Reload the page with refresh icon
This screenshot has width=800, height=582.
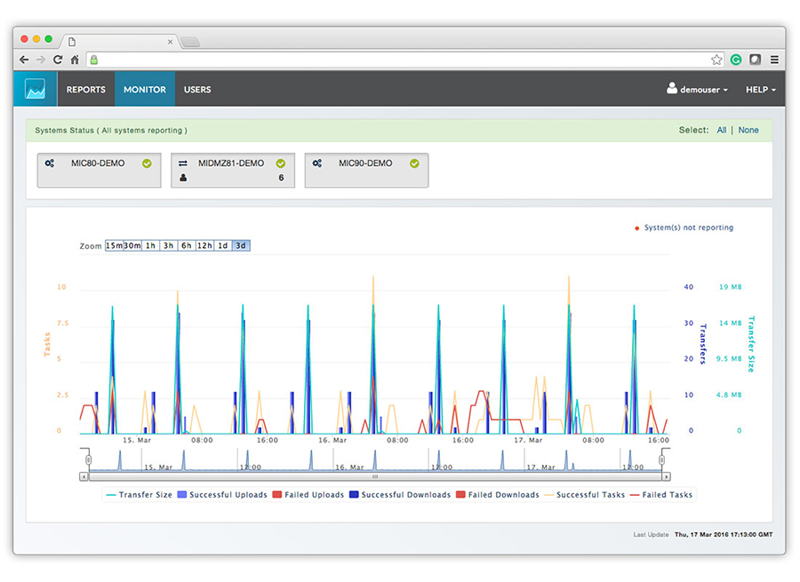point(58,60)
